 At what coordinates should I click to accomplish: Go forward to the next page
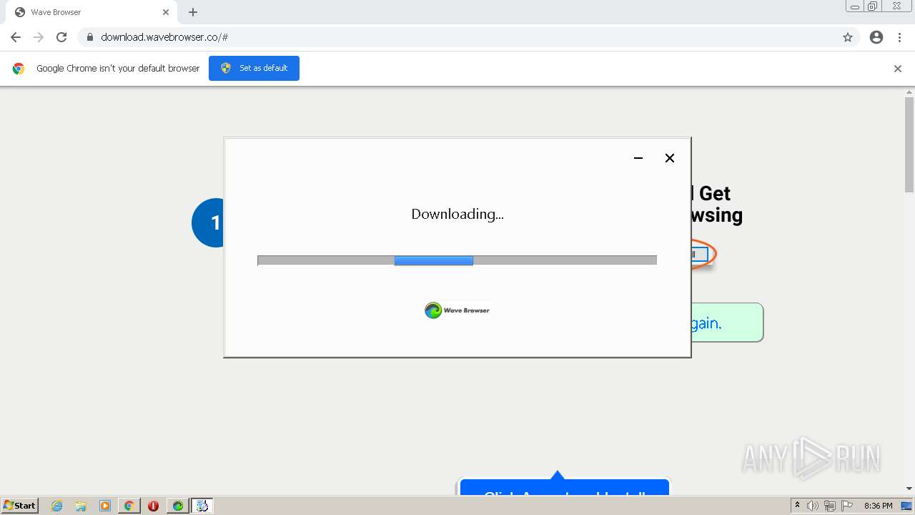point(39,37)
